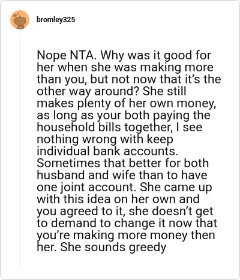
Task: Open bromley325's Reddit avatar icon
Action: point(20,20)
